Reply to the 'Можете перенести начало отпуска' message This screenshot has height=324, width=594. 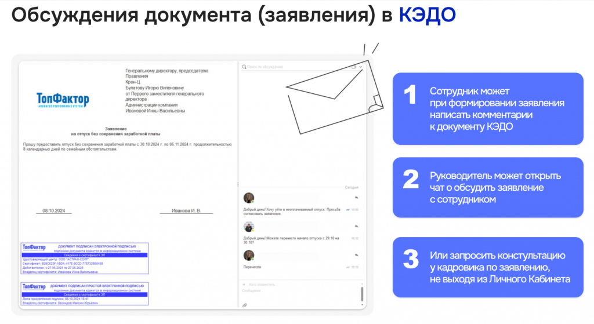[x=357, y=227]
